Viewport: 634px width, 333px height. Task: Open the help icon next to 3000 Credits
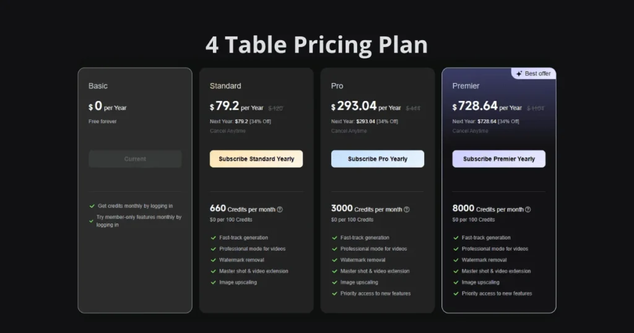[407, 209]
